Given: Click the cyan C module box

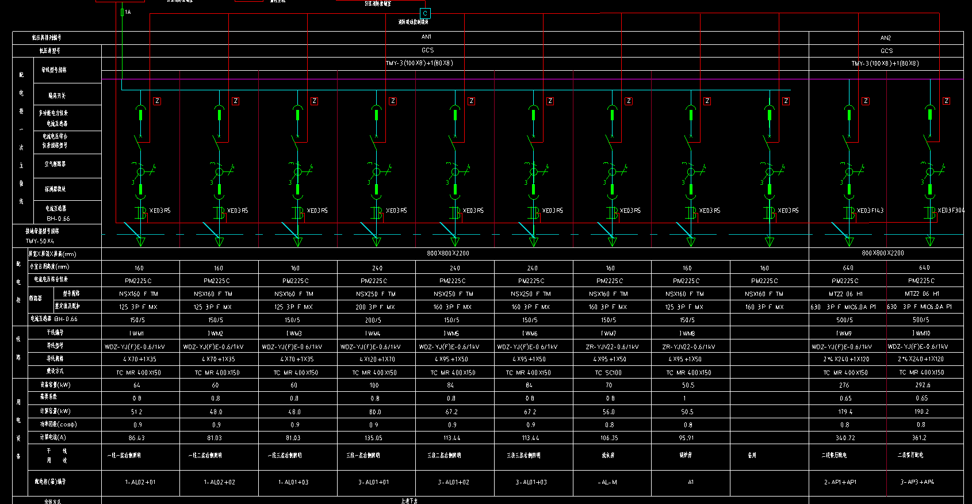Looking at the screenshot, I should pyautogui.click(x=425, y=13).
